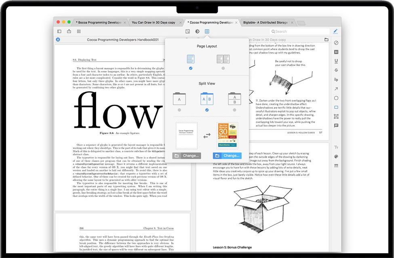Select the eraser/no-annotation tool
This screenshot has height=258, width=394.
[336, 43]
